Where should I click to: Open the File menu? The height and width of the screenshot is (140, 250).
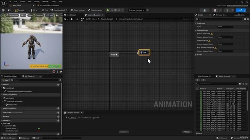tap(10, 2)
